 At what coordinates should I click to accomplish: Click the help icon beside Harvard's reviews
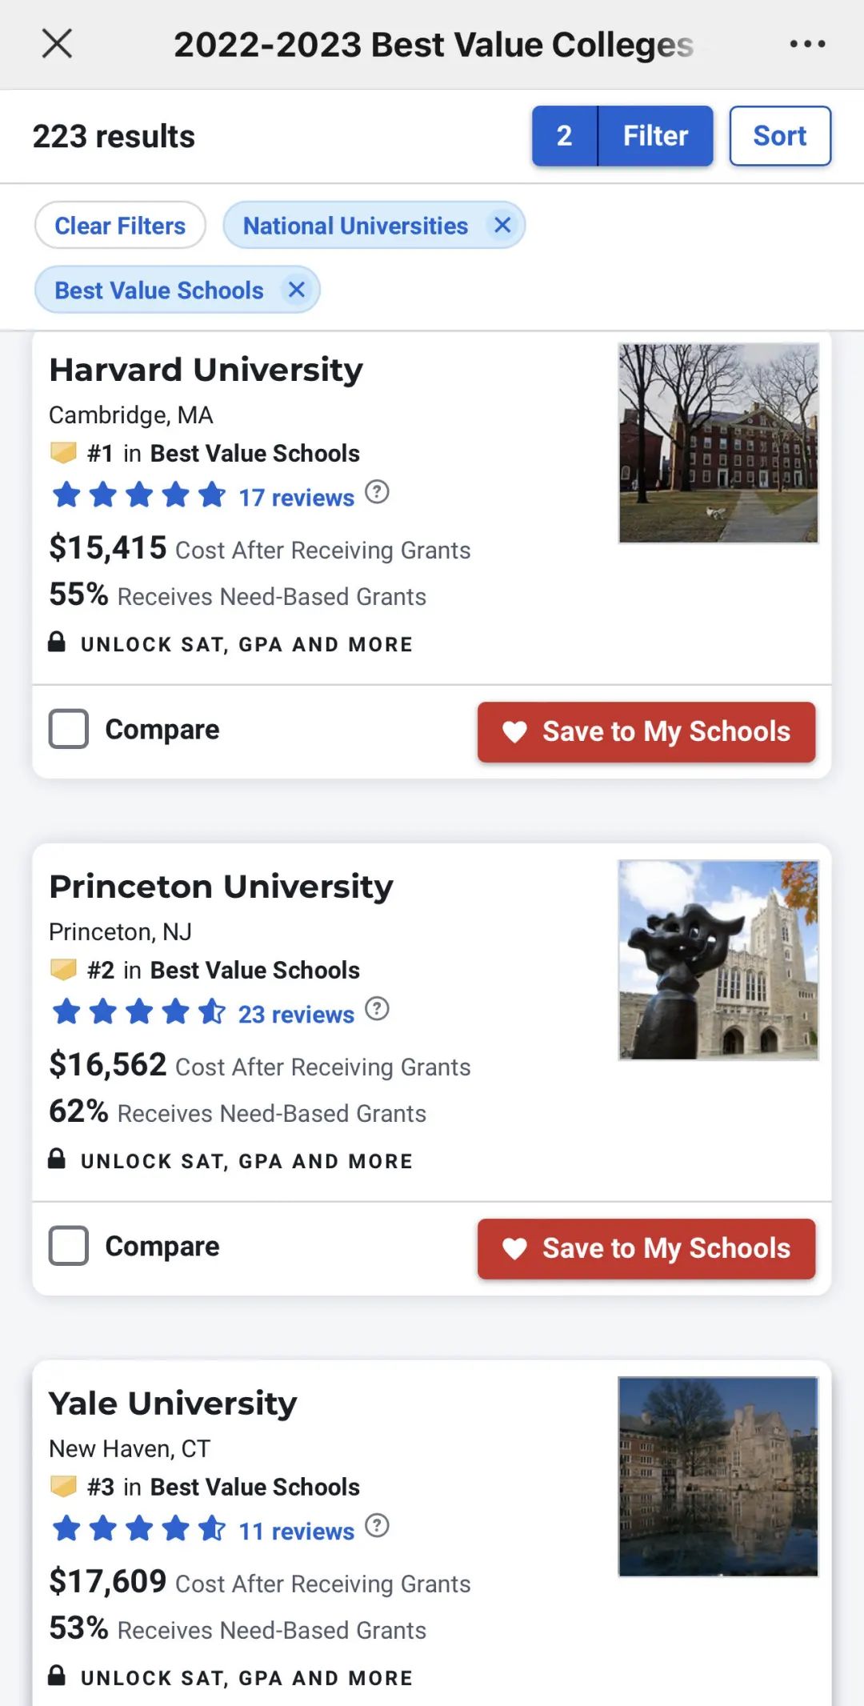click(x=377, y=492)
